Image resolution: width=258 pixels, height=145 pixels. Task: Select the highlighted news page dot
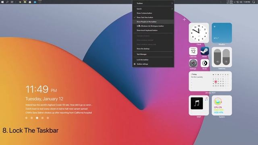pos(37,118)
